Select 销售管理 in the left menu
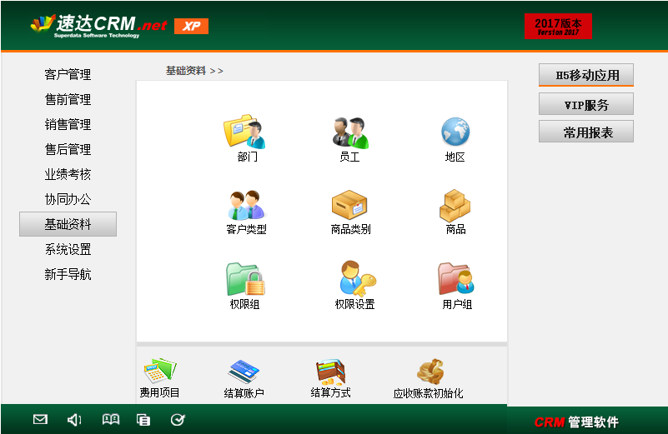 [x=68, y=124]
